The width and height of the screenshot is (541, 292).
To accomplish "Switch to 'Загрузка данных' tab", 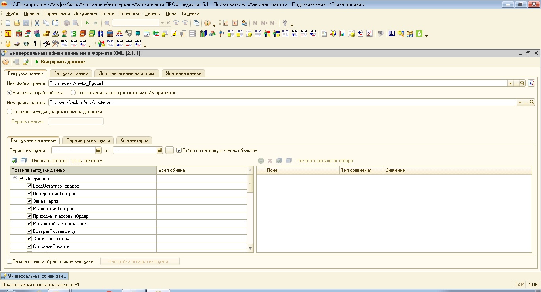I will [x=71, y=73].
